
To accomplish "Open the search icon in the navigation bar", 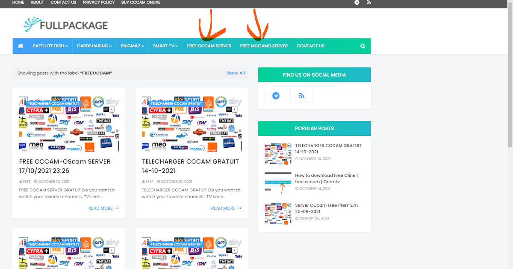I will [363, 46].
